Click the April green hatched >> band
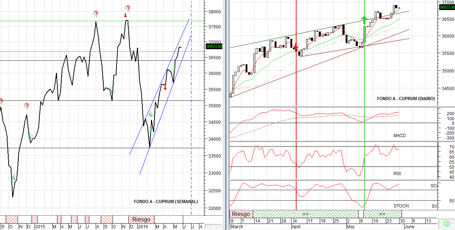 tap(305, 214)
